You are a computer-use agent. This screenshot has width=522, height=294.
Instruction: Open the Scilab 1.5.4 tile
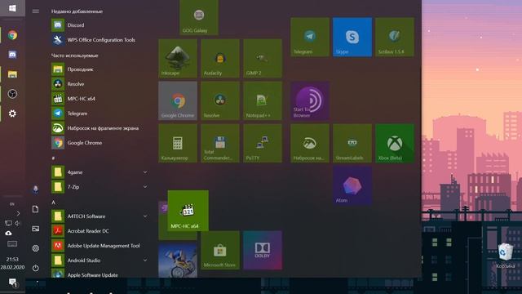point(395,37)
